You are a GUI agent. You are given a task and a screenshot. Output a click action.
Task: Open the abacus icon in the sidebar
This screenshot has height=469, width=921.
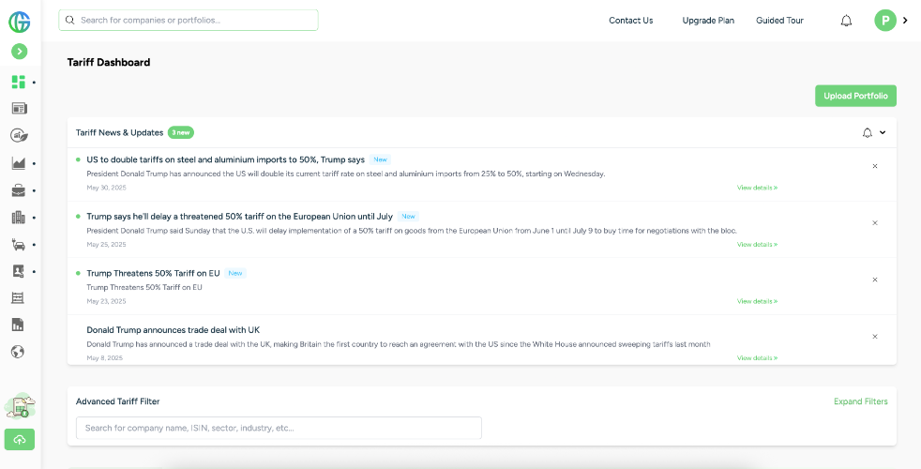pyautogui.click(x=18, y=298)
